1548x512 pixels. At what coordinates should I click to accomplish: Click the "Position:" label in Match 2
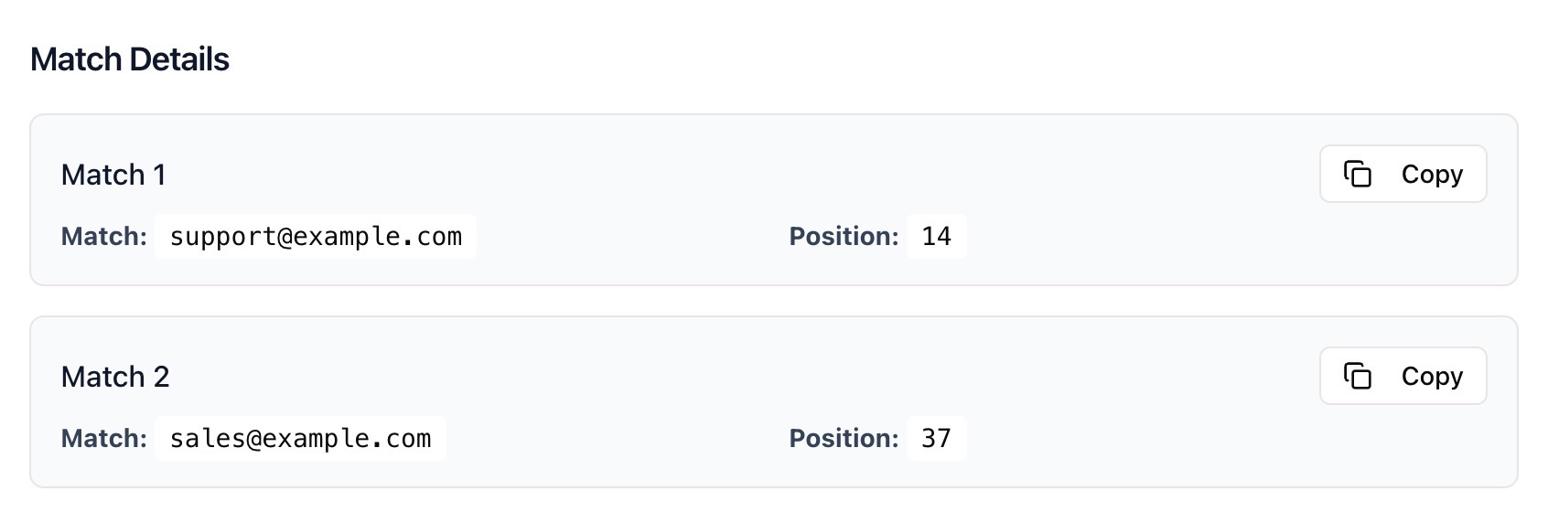[x=844, y=439]
